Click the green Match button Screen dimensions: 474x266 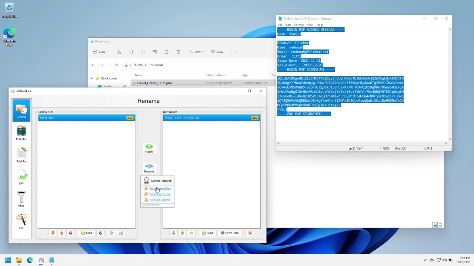149,149
